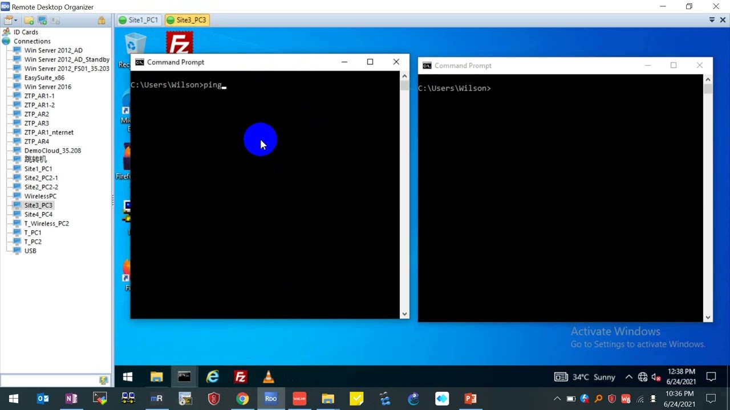Click the left Command Prompt title bar icon
730x410 pixels.
(x=140, y=62)
